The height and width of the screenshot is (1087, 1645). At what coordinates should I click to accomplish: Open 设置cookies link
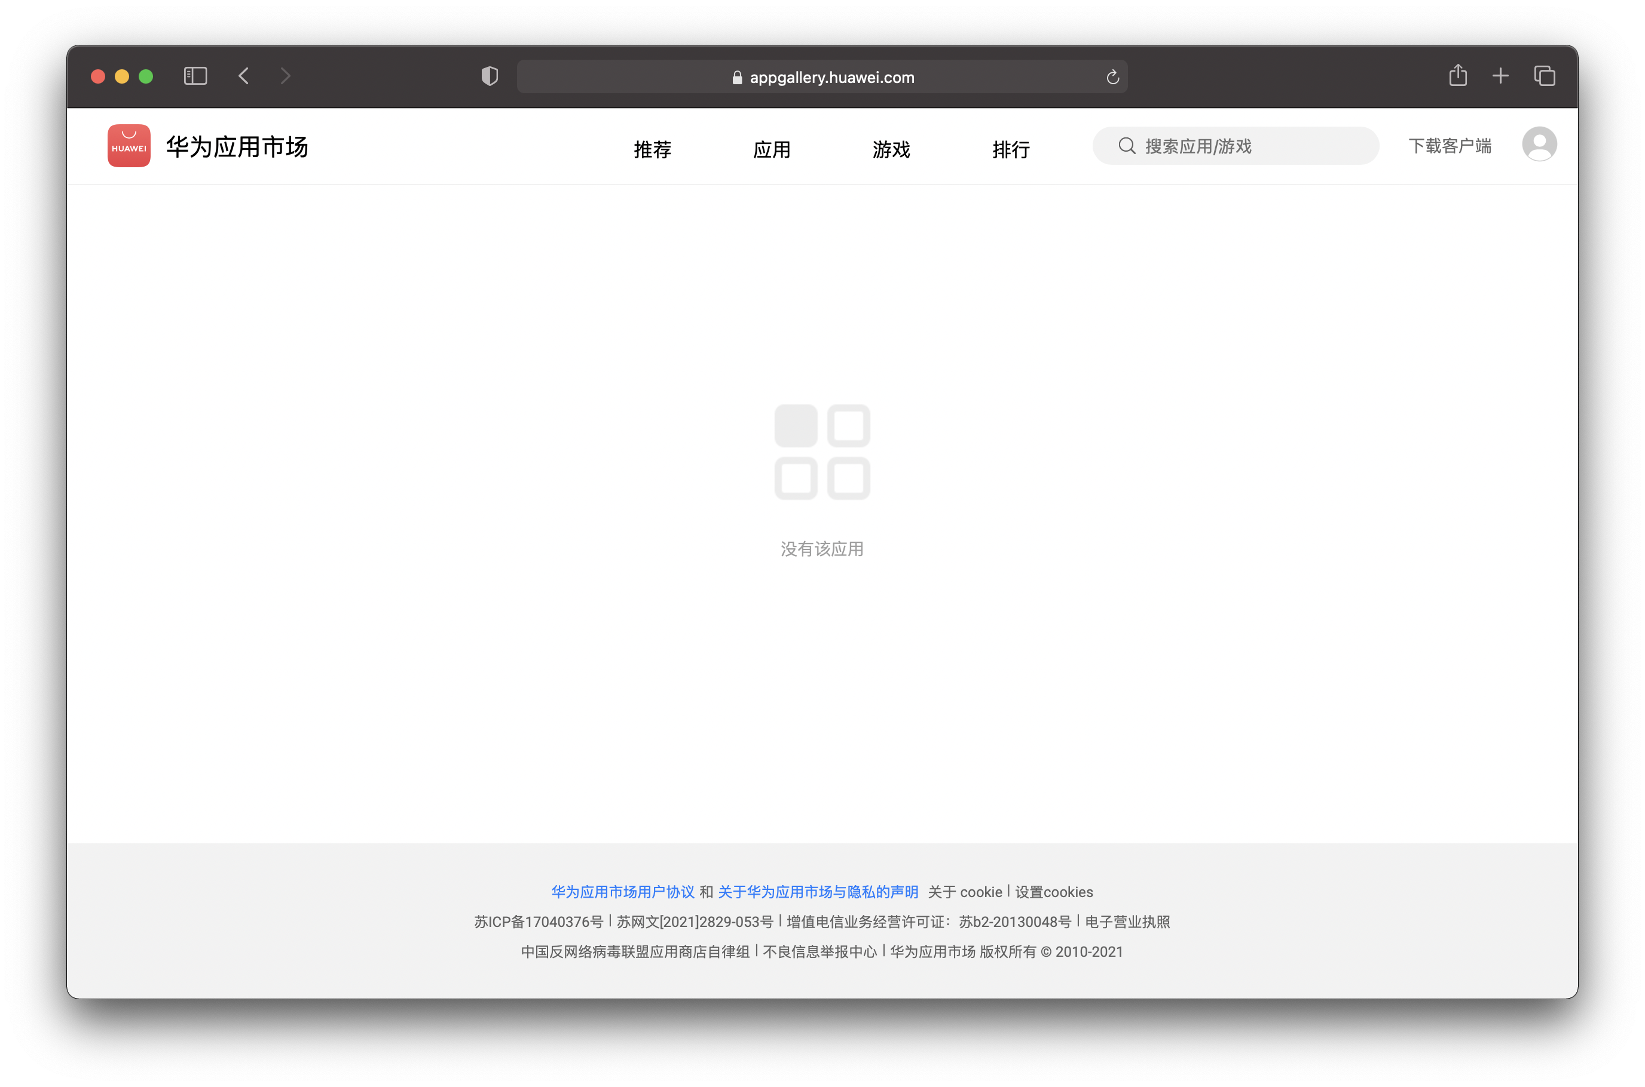click(x=1053, y=892)
